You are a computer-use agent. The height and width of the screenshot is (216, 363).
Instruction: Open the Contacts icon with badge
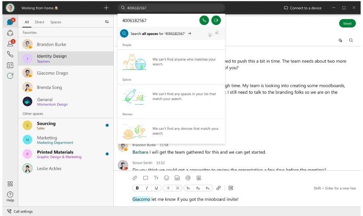point(10,43)
